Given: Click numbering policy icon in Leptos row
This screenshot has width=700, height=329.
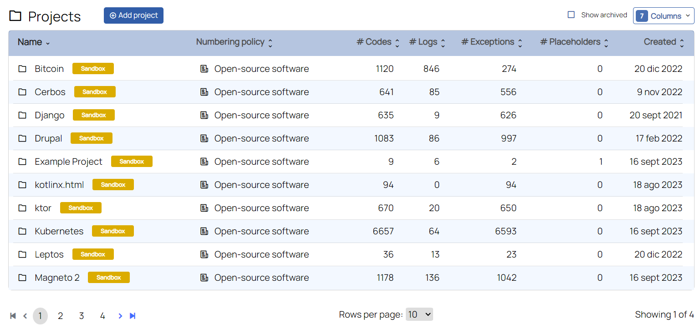Looking at the screenshot, I should coord(204,254).
